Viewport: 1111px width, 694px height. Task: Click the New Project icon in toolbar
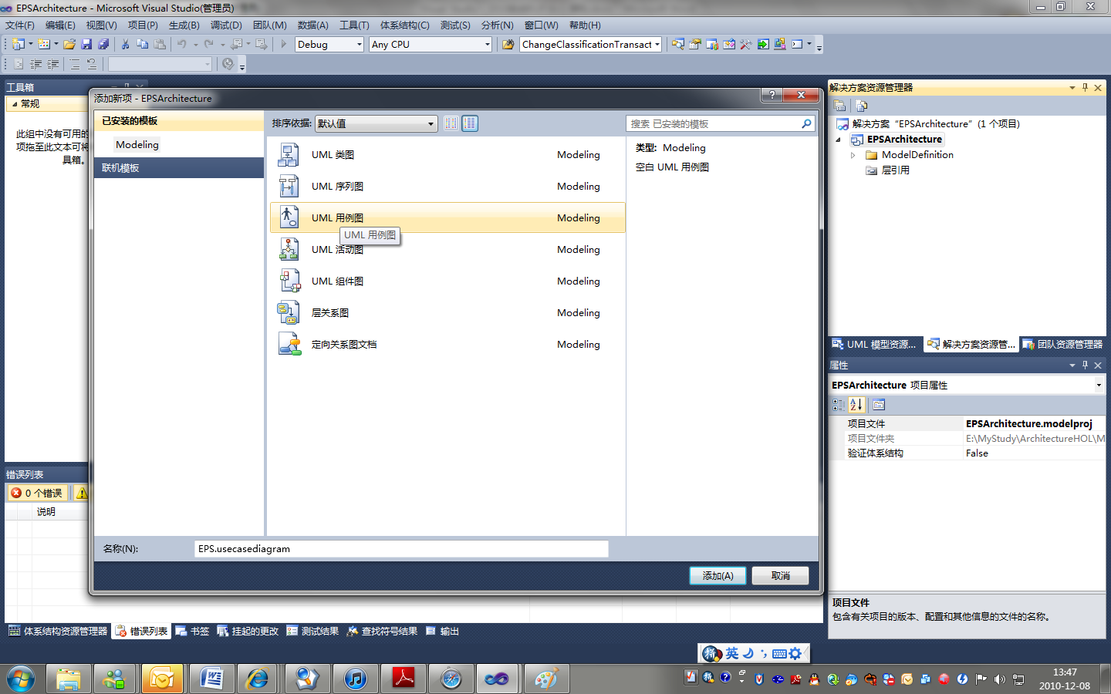[x=18, y=45]
